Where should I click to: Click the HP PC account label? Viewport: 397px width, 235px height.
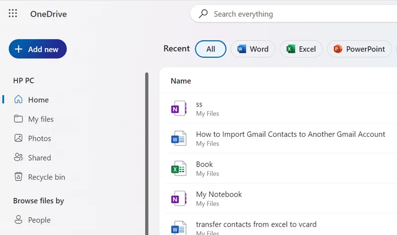tap(23, 80)
